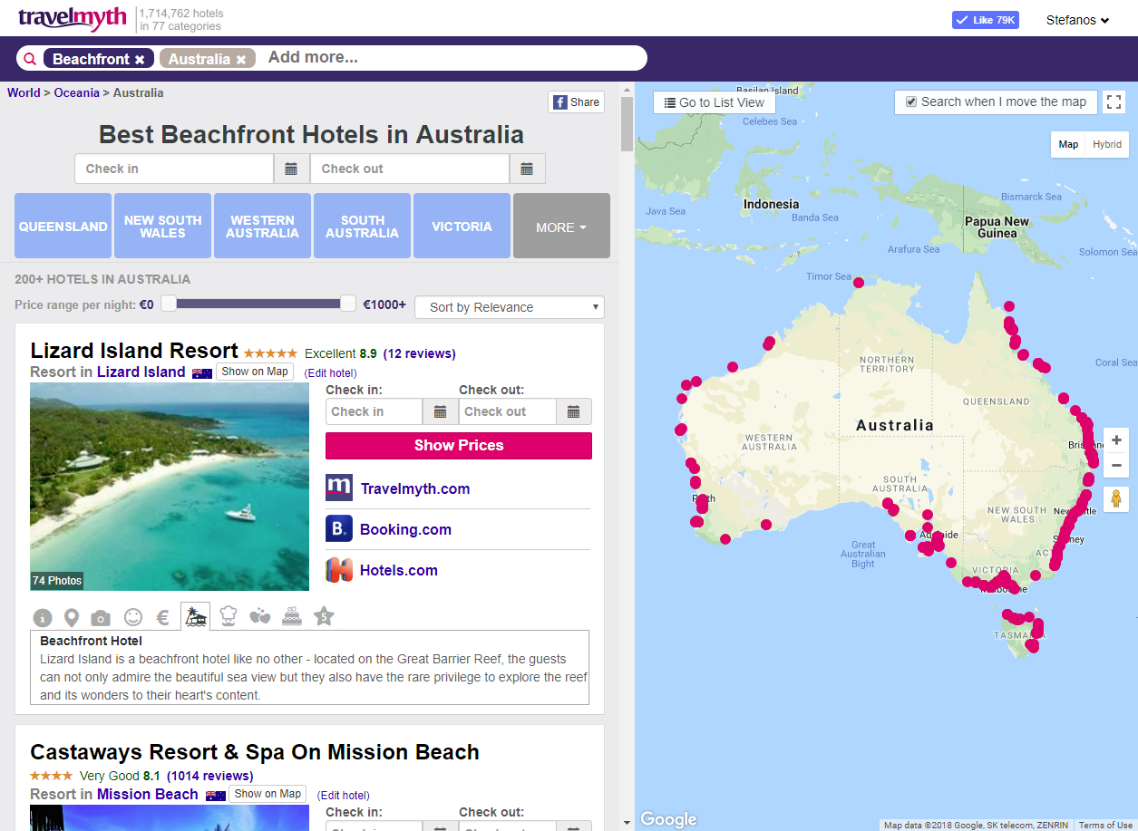Viewport: 1138px width, 831px height.
Task: Open Lizard Island Resort photo thumbnail
Action: (170, 487)
